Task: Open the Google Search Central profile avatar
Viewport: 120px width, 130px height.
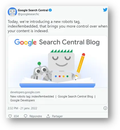Action: [x=12, y=12]
